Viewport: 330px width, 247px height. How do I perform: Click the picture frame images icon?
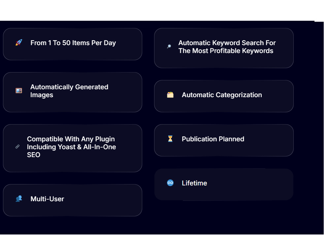point(19,91)
